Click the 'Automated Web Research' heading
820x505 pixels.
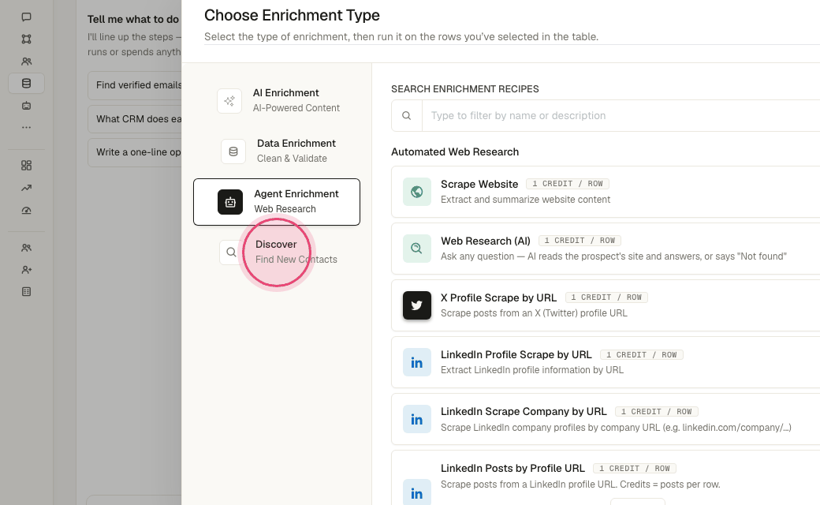point(455,151)
